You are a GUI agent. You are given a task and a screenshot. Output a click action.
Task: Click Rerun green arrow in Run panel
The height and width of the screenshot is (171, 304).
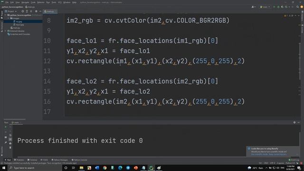click(x=6, y=127)
